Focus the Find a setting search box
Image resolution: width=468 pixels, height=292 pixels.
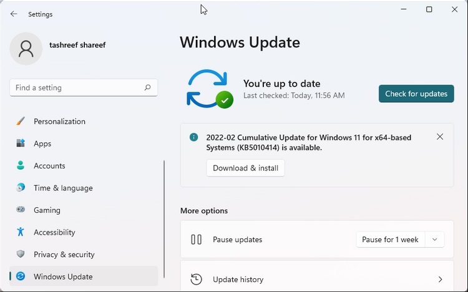84,87
